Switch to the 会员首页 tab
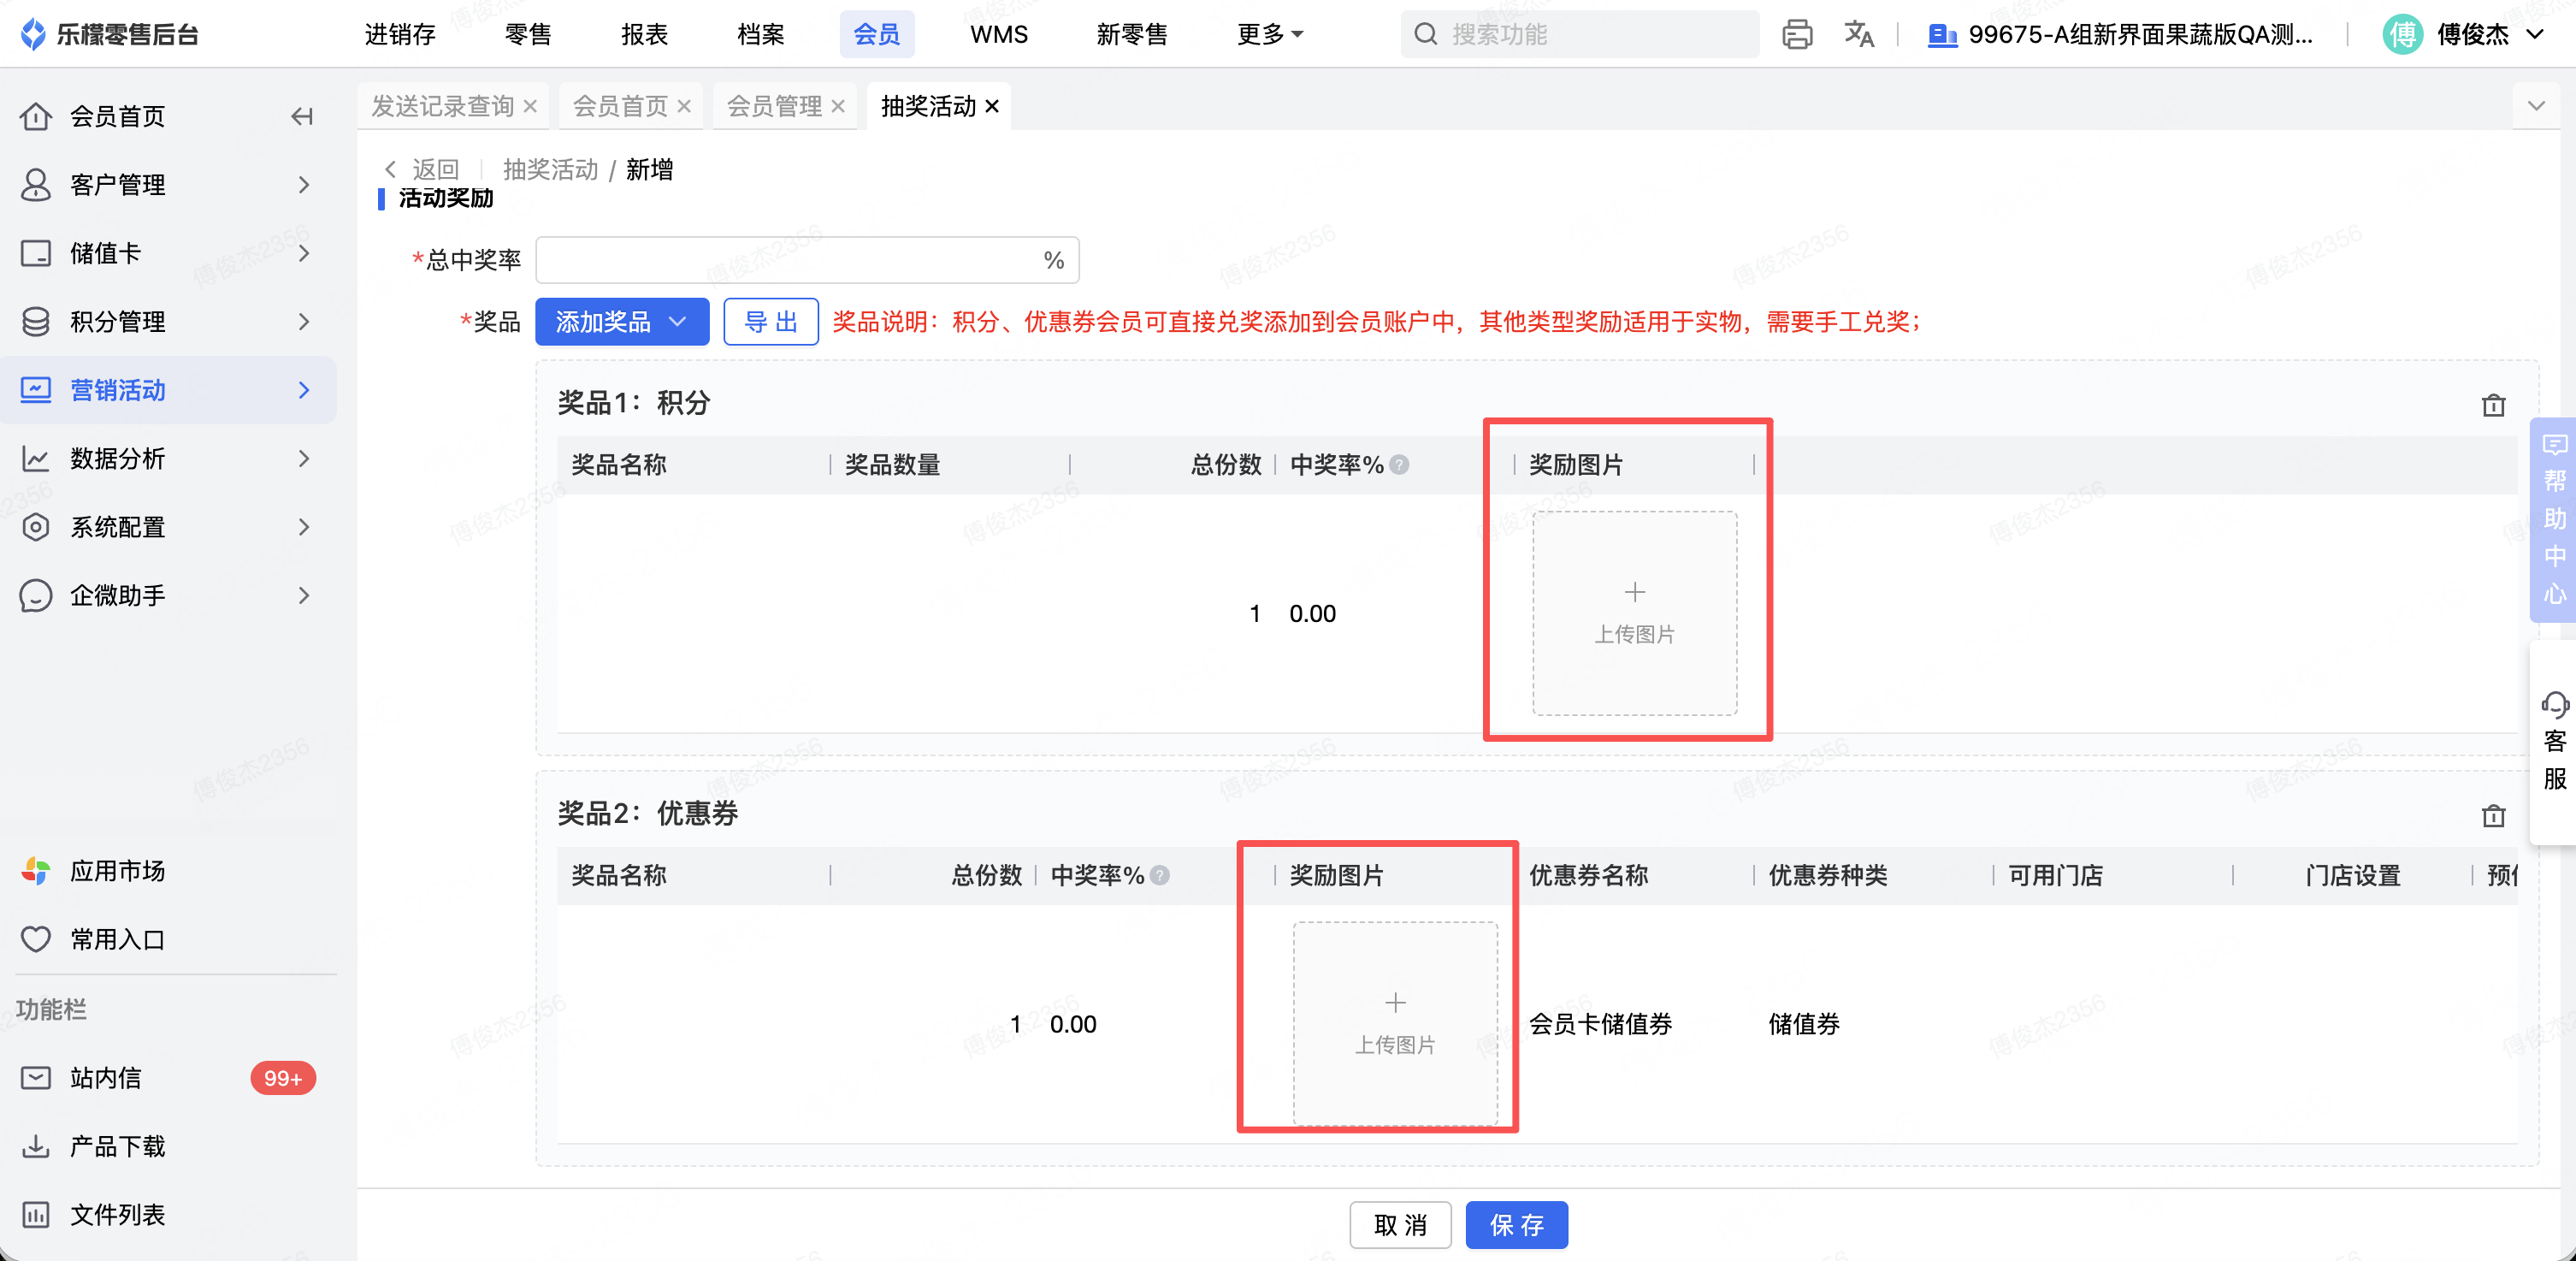This screenshot has height=1261, width=2576. tap(619, 107)
